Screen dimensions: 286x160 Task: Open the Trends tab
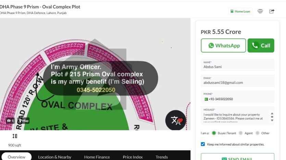tap(162, 157)
